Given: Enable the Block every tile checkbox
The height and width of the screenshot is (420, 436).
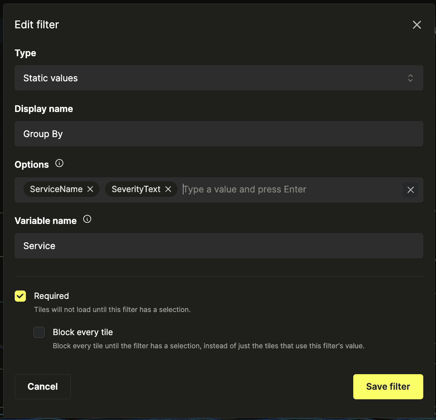Looking at the screenshot, I should click(39, 332).
